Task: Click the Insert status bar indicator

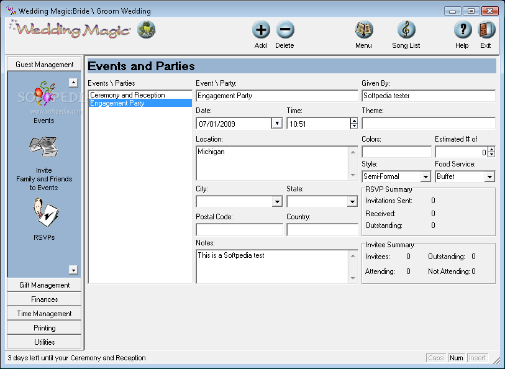Action: [x=477, y=358]
